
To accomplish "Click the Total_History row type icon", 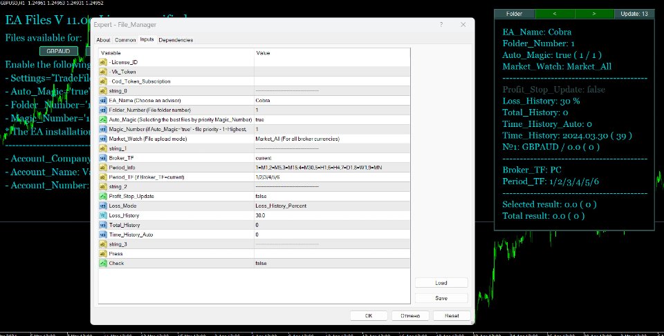I will click(x=103, y=225).
